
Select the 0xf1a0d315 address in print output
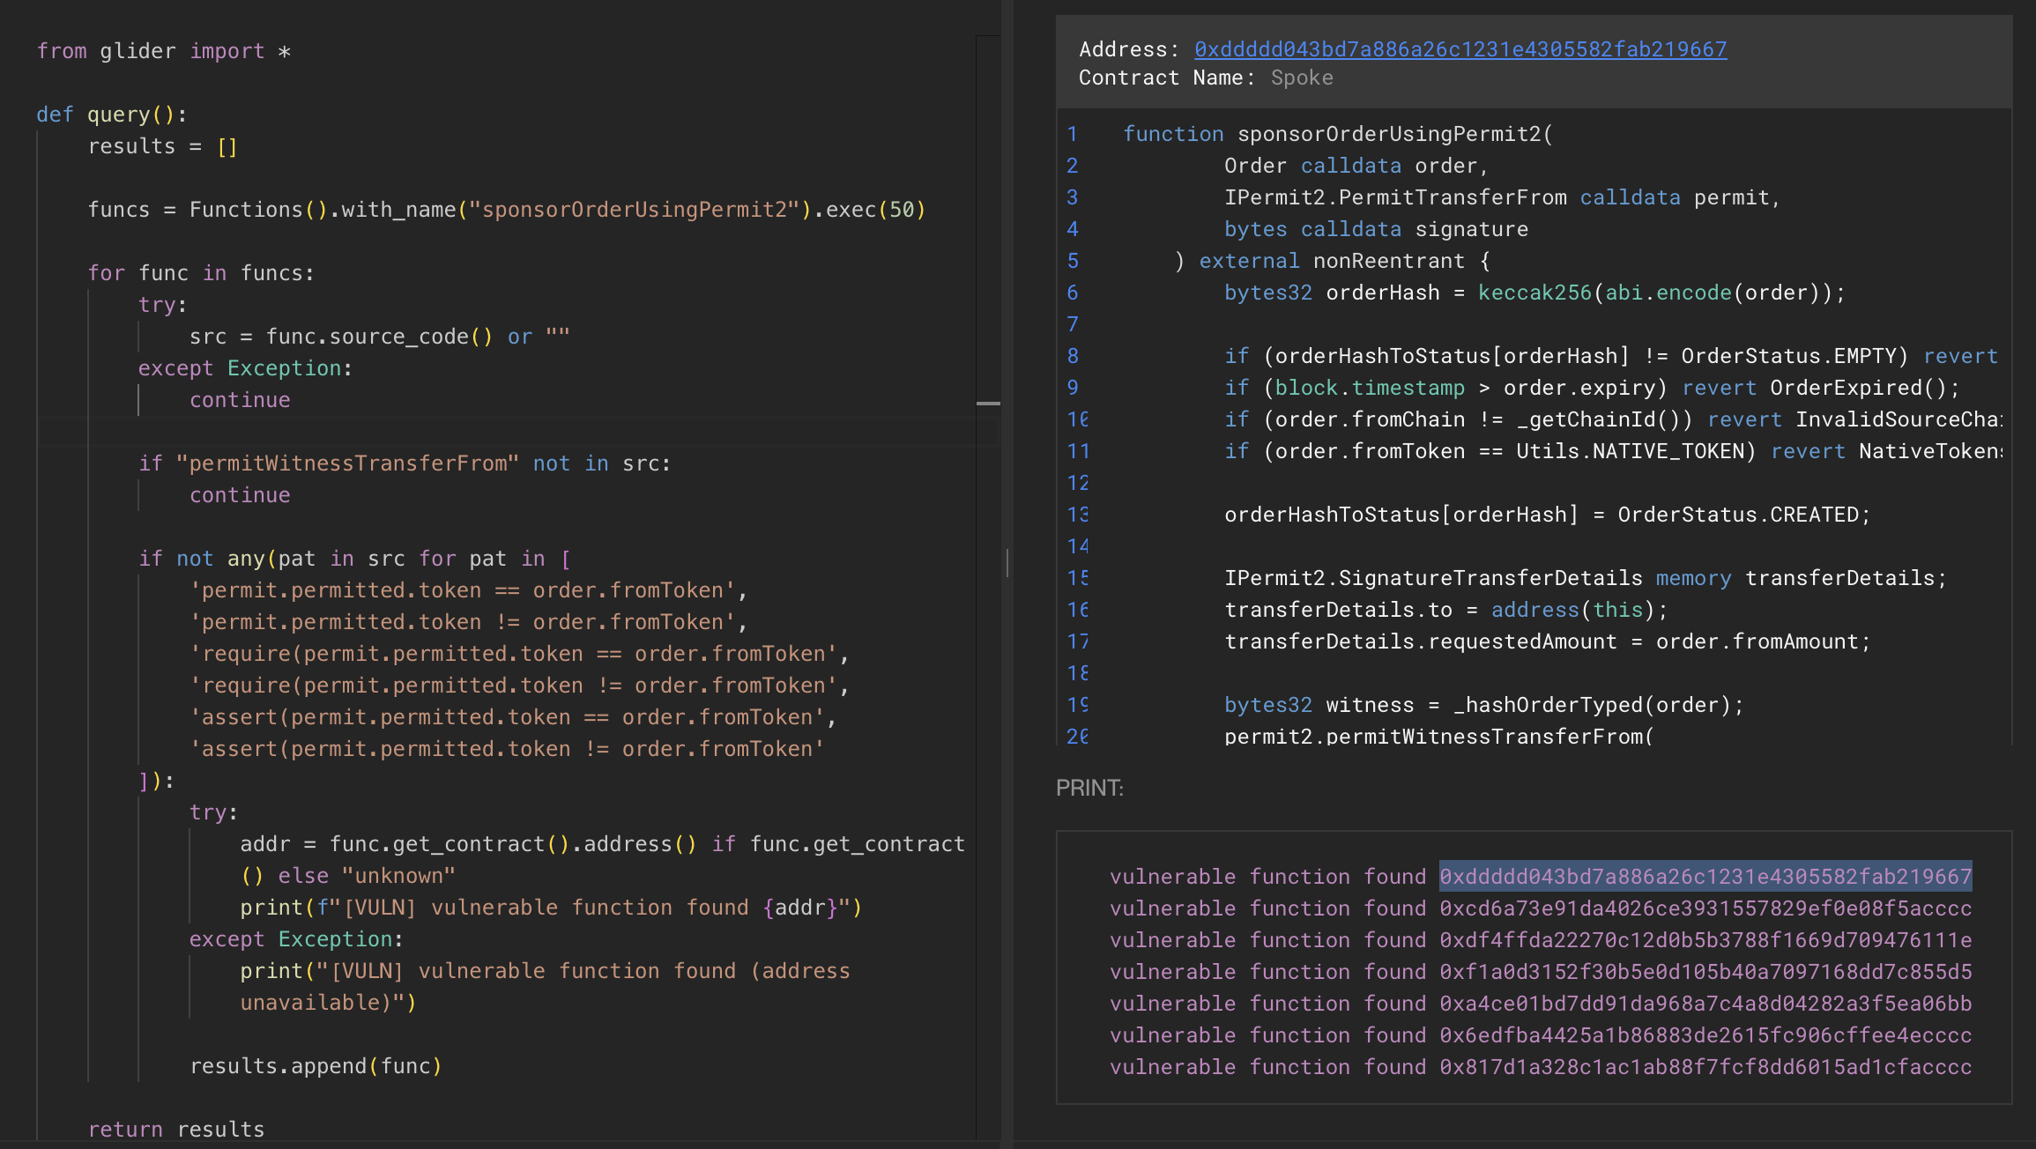point(1705,972)
